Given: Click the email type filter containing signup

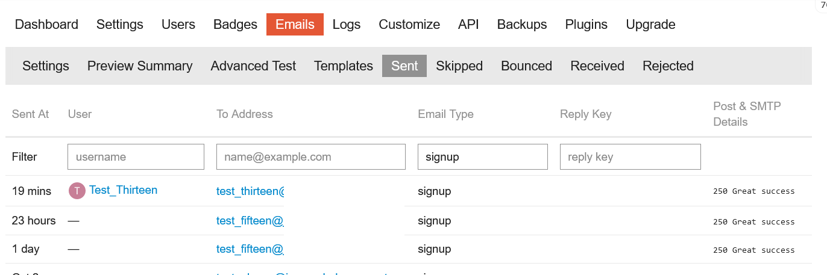Looking at the screenshot, I should pos(483,156).
